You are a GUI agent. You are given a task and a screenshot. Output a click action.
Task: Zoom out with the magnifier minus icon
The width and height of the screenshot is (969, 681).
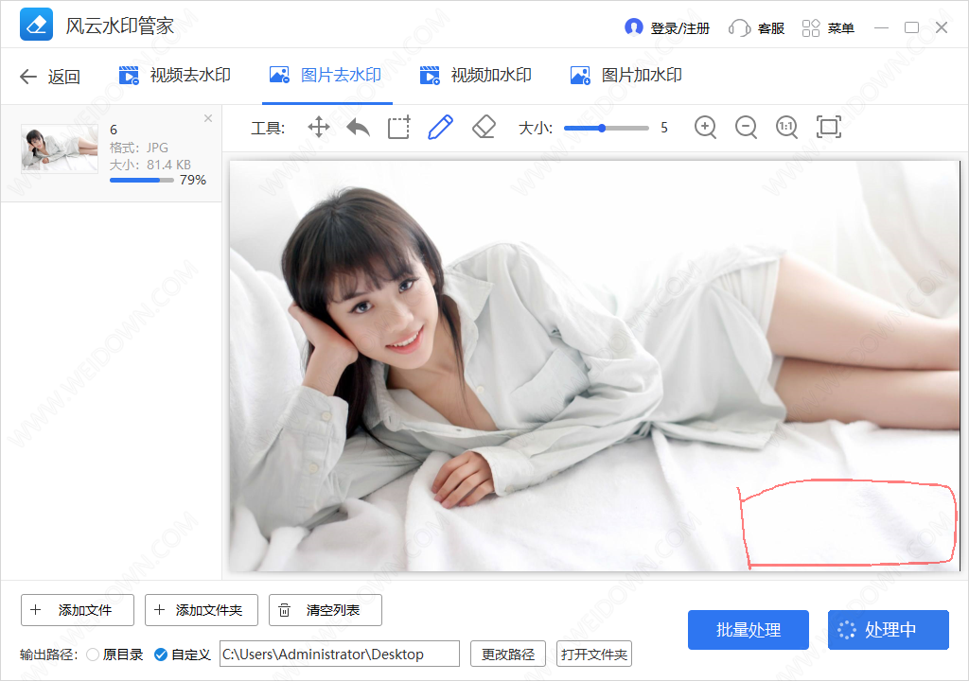[x=746, y=127]
